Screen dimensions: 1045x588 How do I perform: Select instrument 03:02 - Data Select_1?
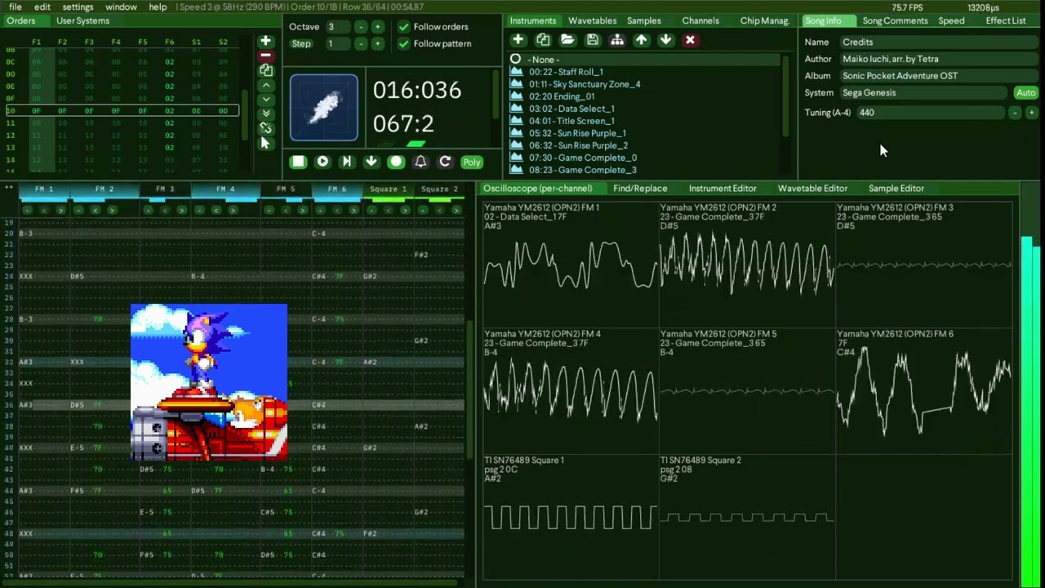(645, 109)
